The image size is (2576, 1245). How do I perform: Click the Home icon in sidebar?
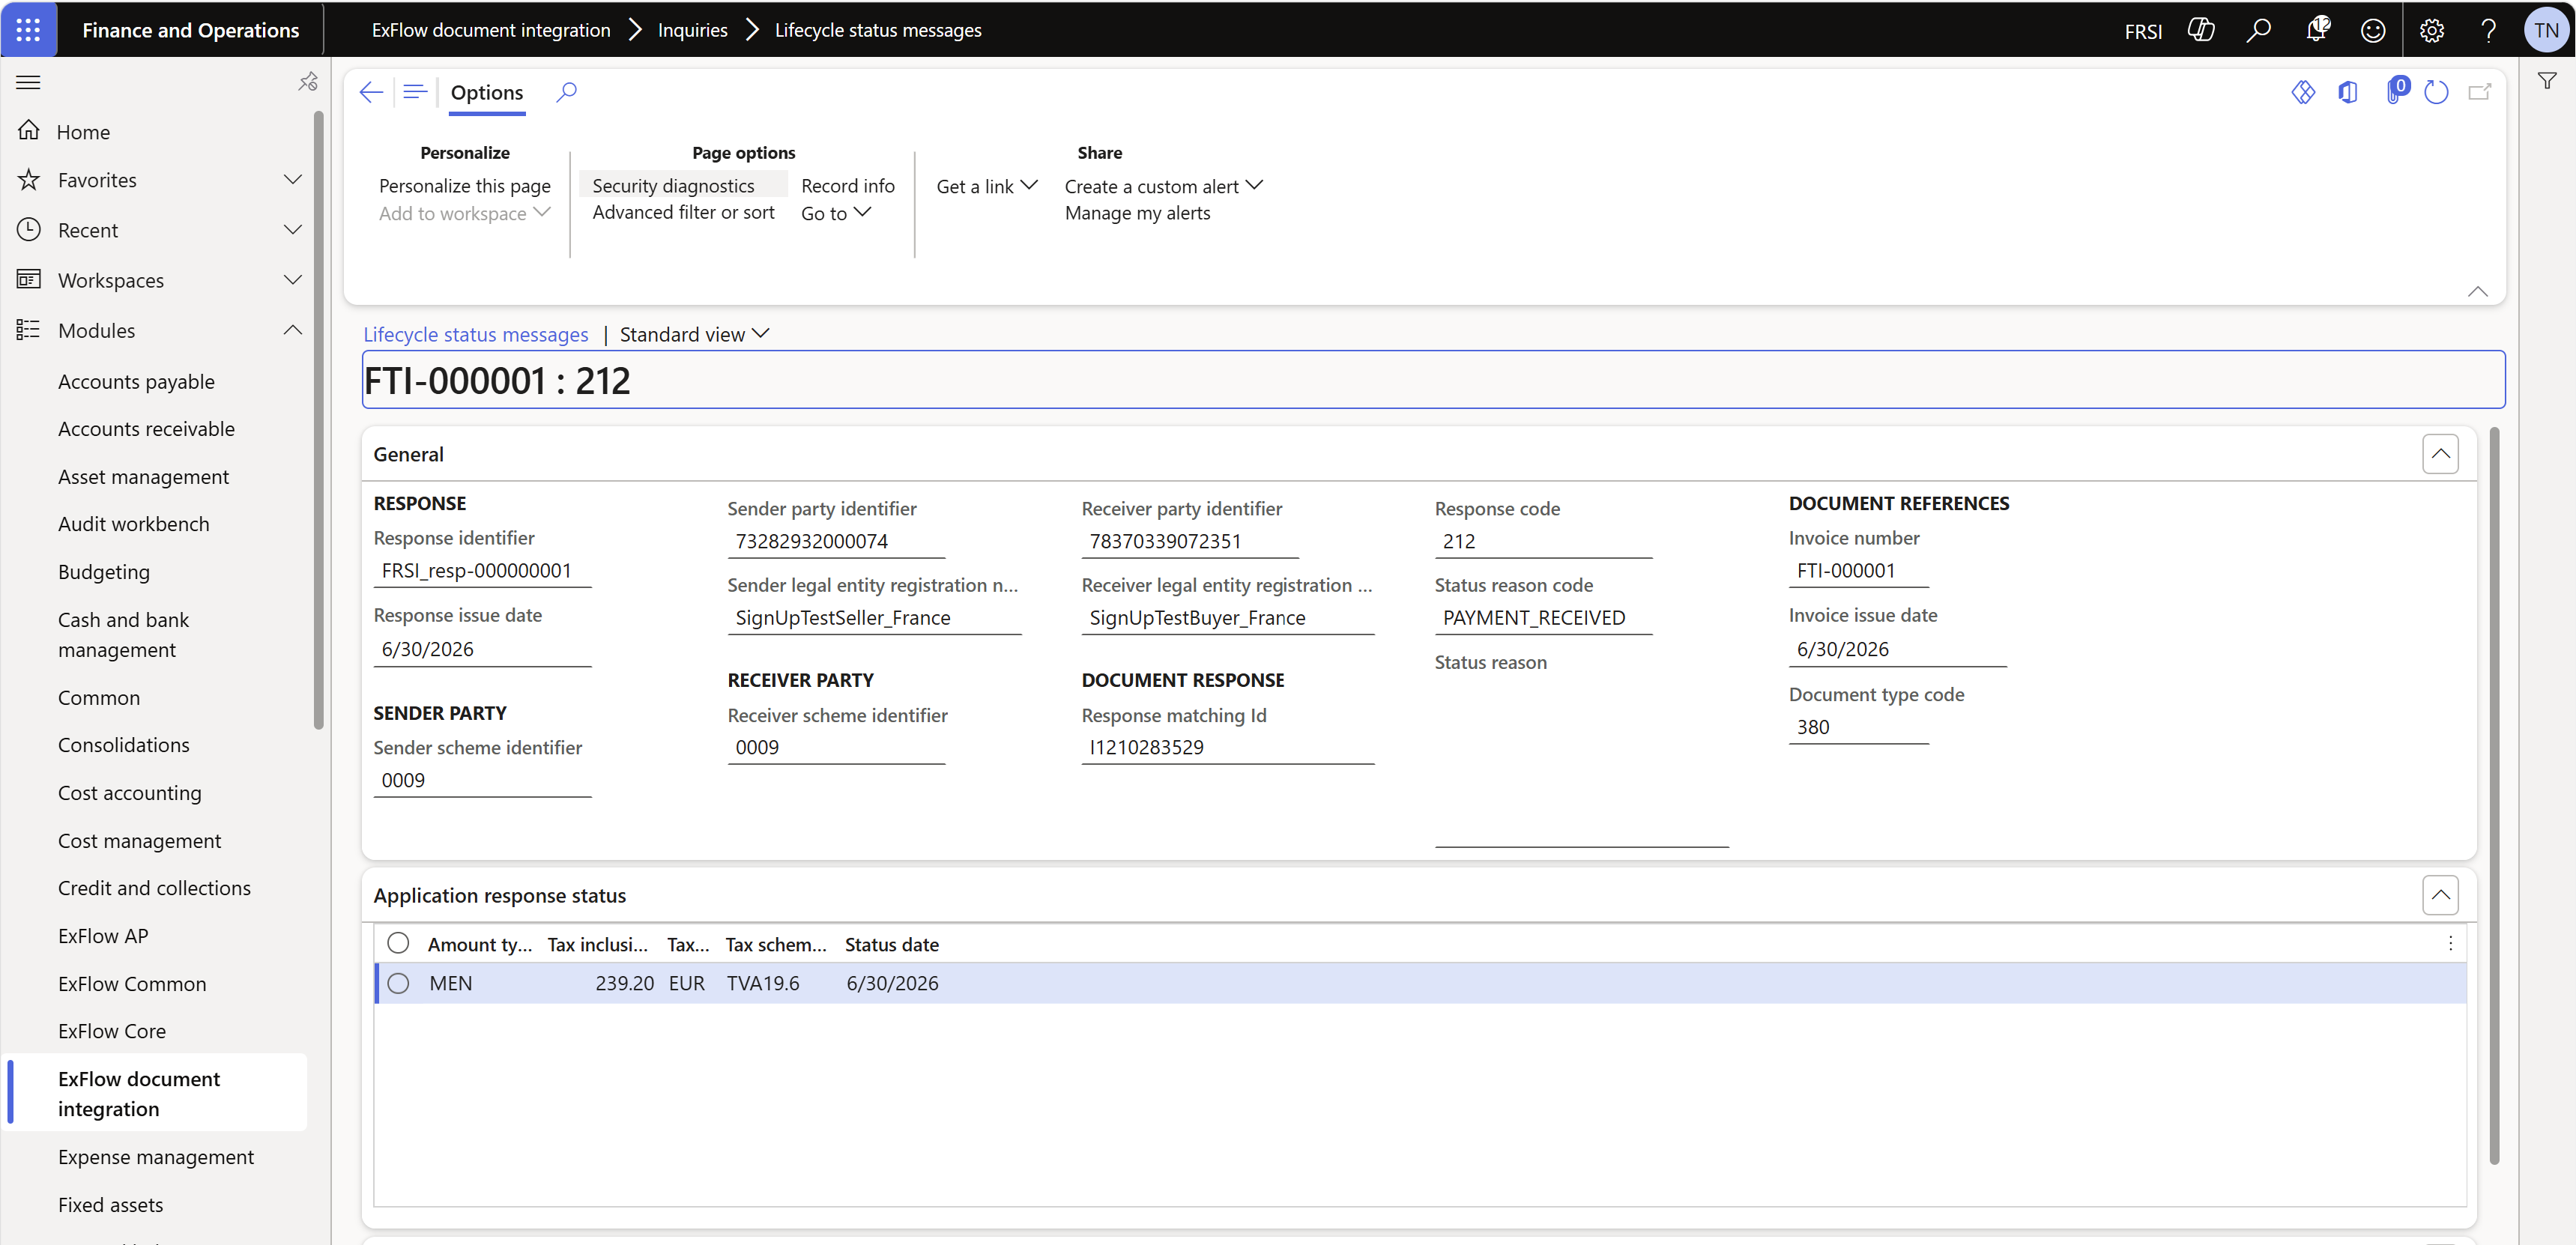point(29,131)
